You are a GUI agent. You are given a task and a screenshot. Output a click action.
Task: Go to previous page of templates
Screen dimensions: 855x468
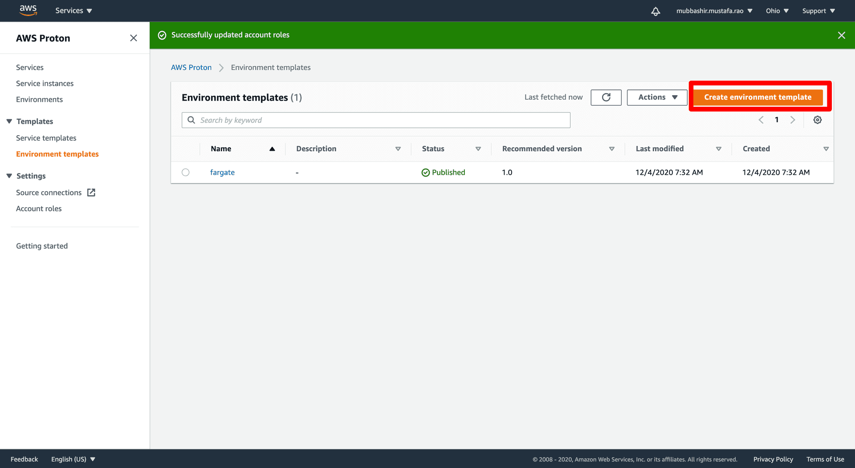[x=761, y=120]
